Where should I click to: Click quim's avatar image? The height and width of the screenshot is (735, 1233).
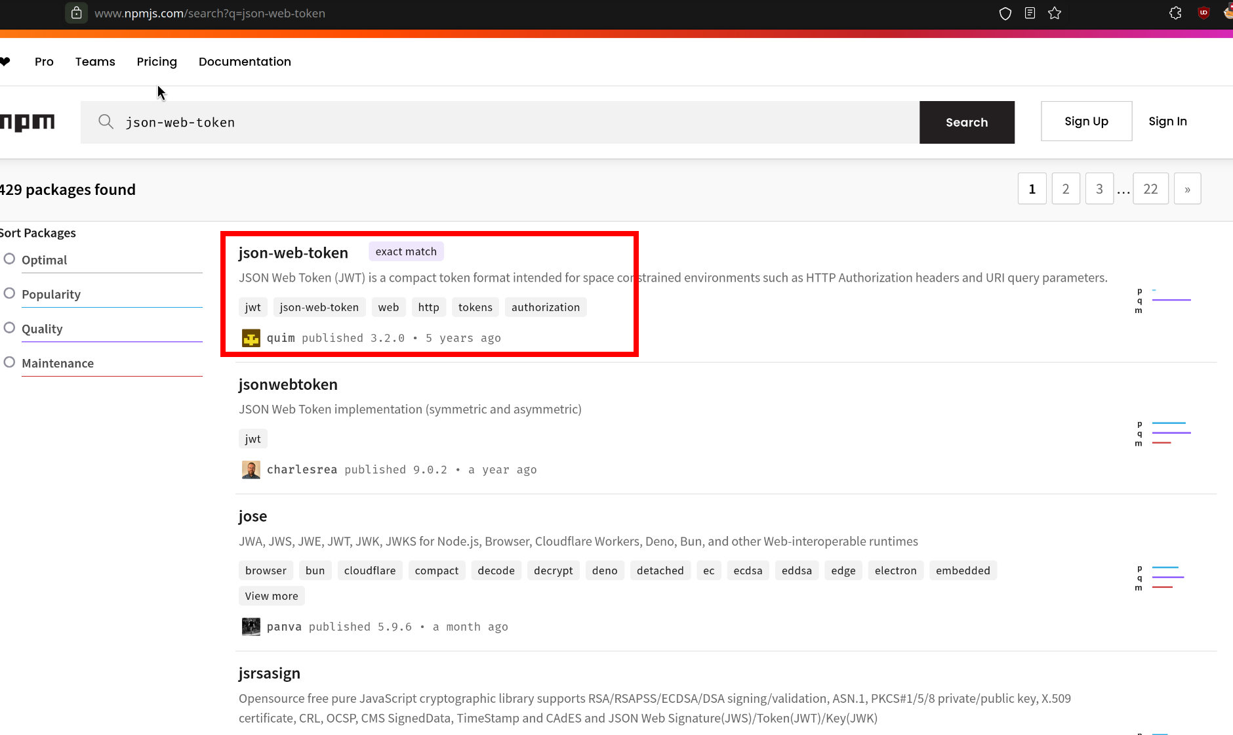click(x=251, y=338)
